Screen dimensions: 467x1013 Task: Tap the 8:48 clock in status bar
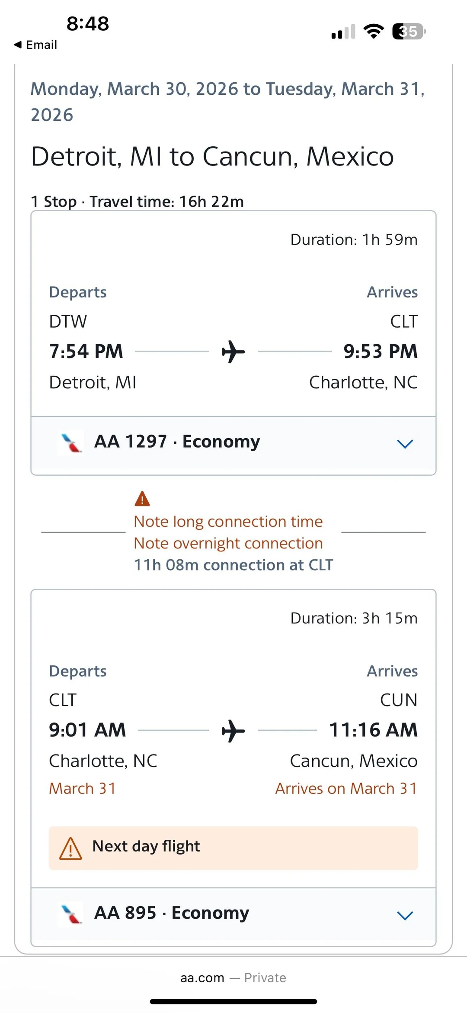point(88,23)
